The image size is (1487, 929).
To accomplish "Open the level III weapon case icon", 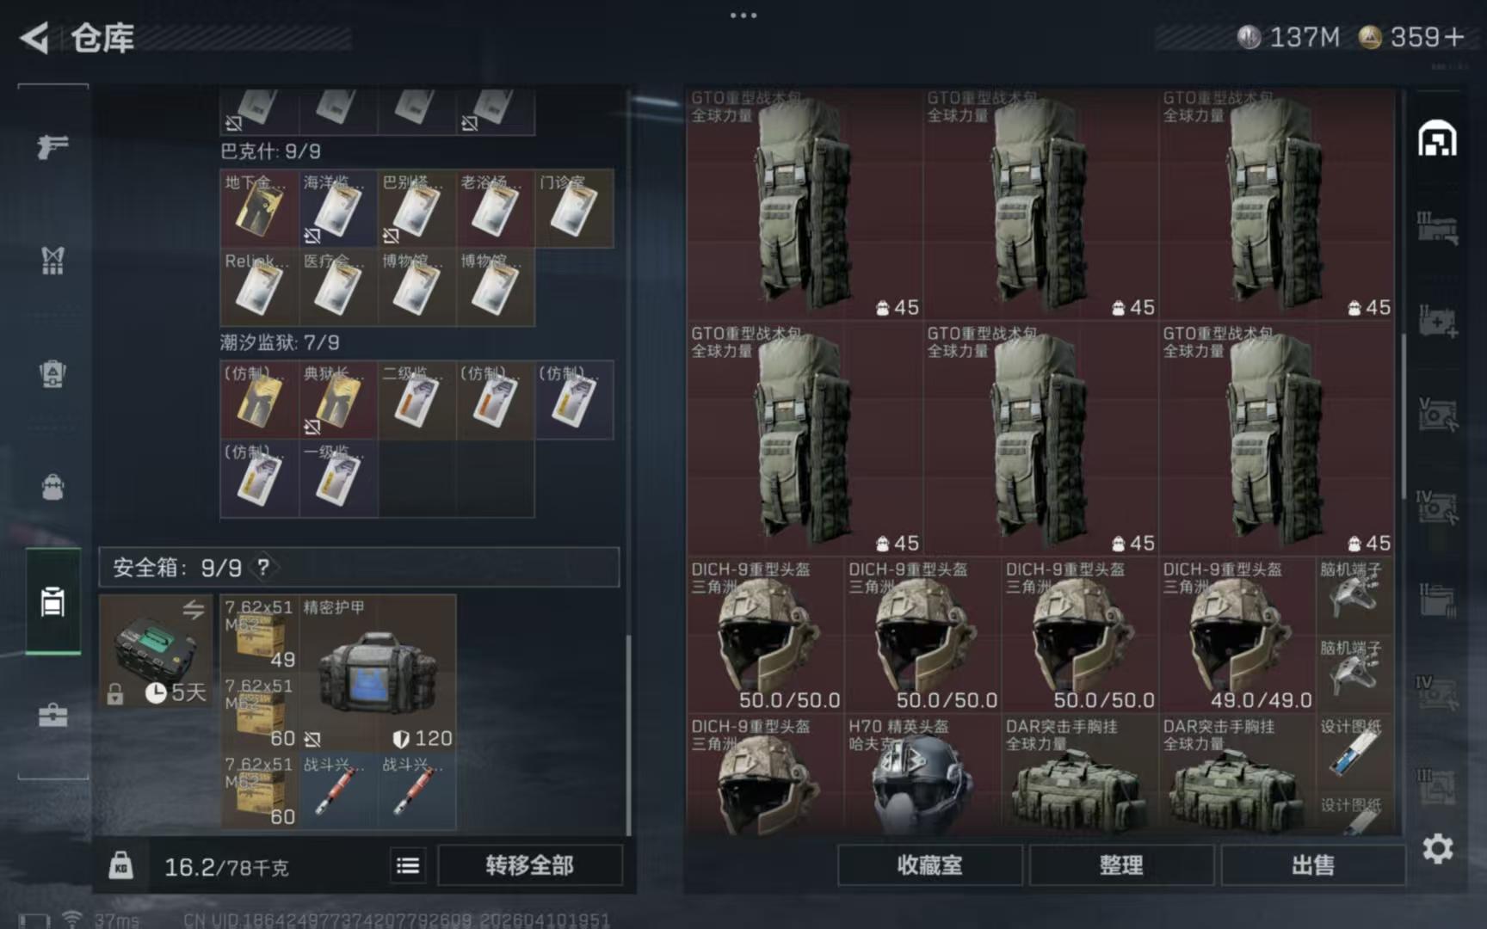I will point(1437,229).
